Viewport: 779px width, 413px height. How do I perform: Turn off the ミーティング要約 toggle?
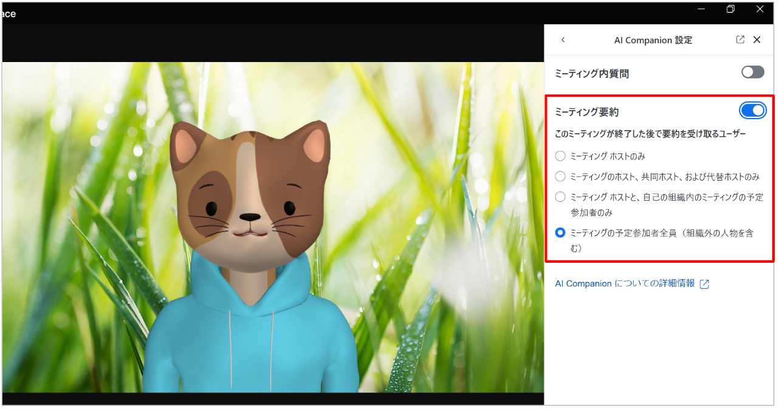753,111
